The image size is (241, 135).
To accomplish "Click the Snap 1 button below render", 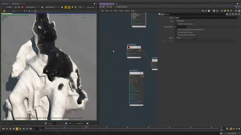I will (50, 123).
